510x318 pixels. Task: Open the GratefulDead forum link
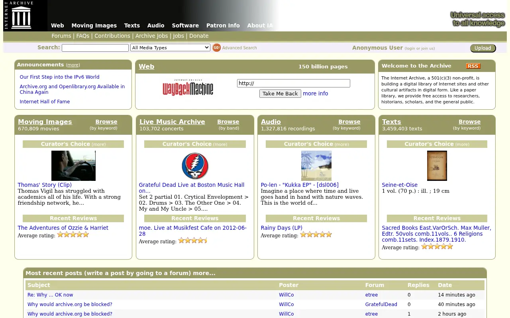click(x=381, y=304)
